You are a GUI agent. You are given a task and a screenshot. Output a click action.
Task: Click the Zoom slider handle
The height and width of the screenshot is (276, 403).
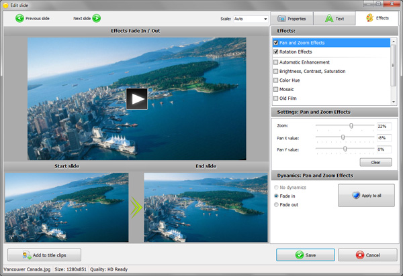pos(351,125)
